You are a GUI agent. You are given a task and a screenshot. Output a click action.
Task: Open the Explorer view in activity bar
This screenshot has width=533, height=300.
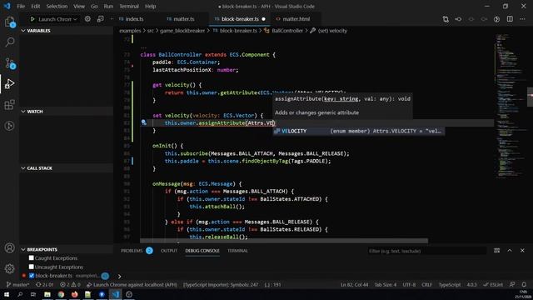click(x=9, y=22)
